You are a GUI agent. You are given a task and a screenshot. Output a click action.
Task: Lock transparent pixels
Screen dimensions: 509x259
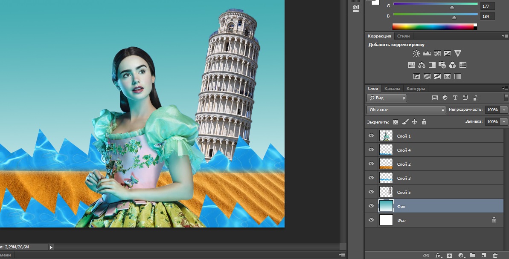396,122
